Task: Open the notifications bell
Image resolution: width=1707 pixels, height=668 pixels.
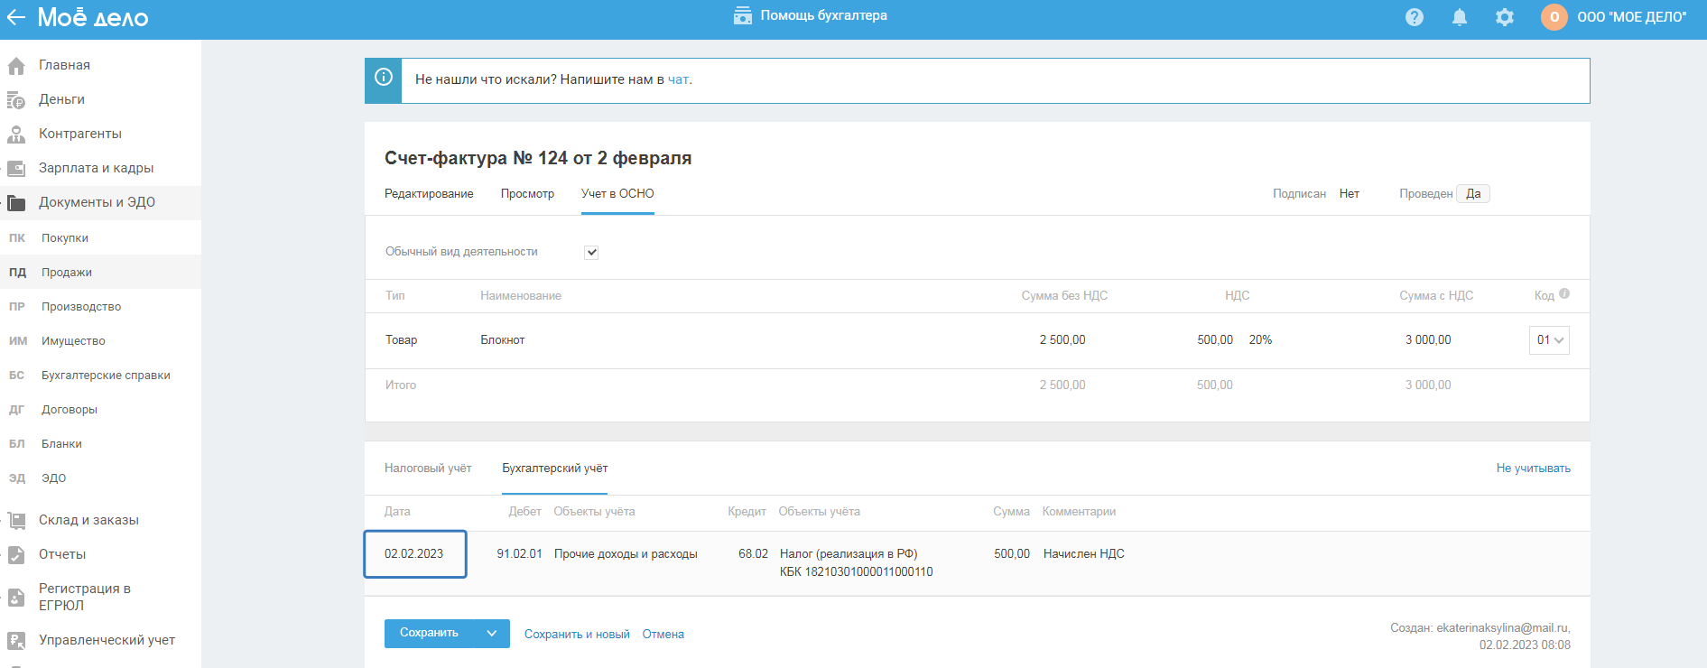Action: click(x=1460, y=17)
